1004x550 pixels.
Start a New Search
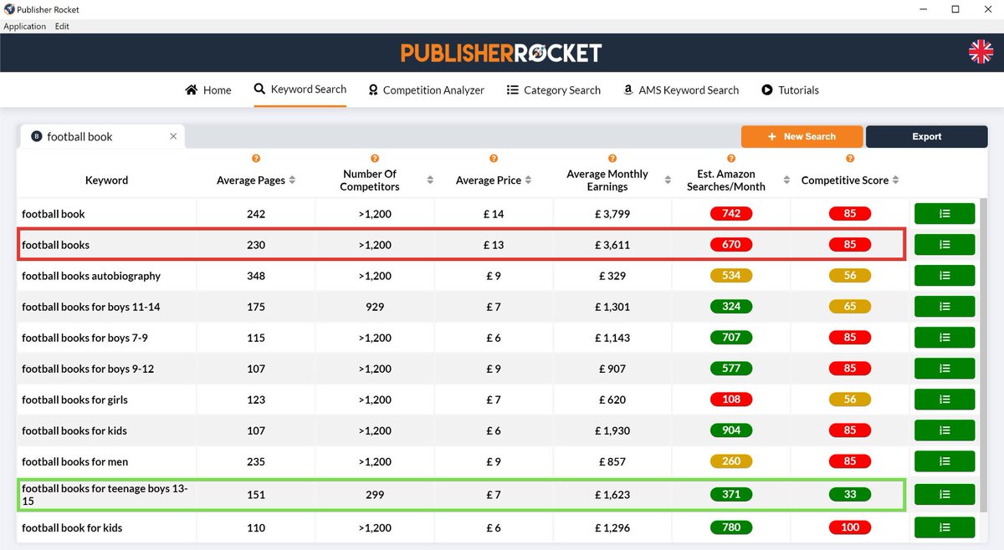802,136
